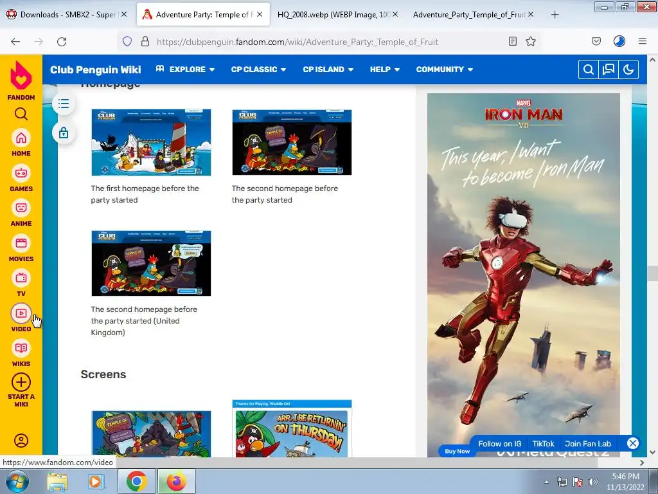The image size is (658, 494).
Task: Save page to Pocket
Action: [596, 41]
